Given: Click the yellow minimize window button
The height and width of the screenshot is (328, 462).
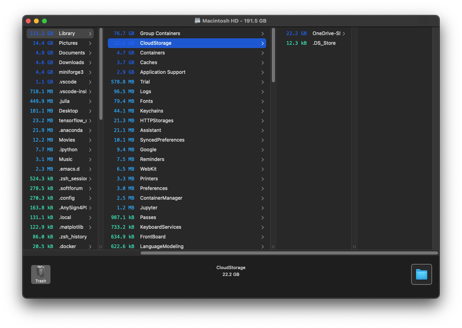Looking at the screenshot, I should click(x=36, y=21).
